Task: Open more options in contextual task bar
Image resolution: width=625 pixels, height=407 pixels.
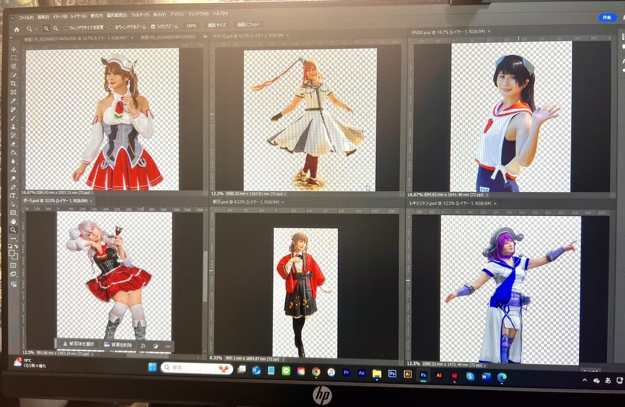Action: (x=168, y=347)
